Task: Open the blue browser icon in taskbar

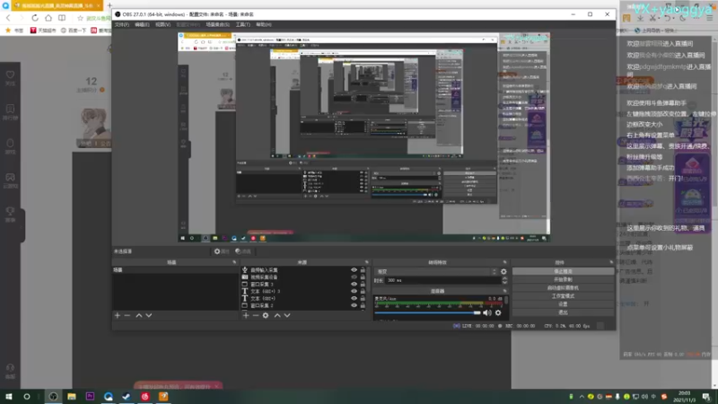Action: coord(108,397)
